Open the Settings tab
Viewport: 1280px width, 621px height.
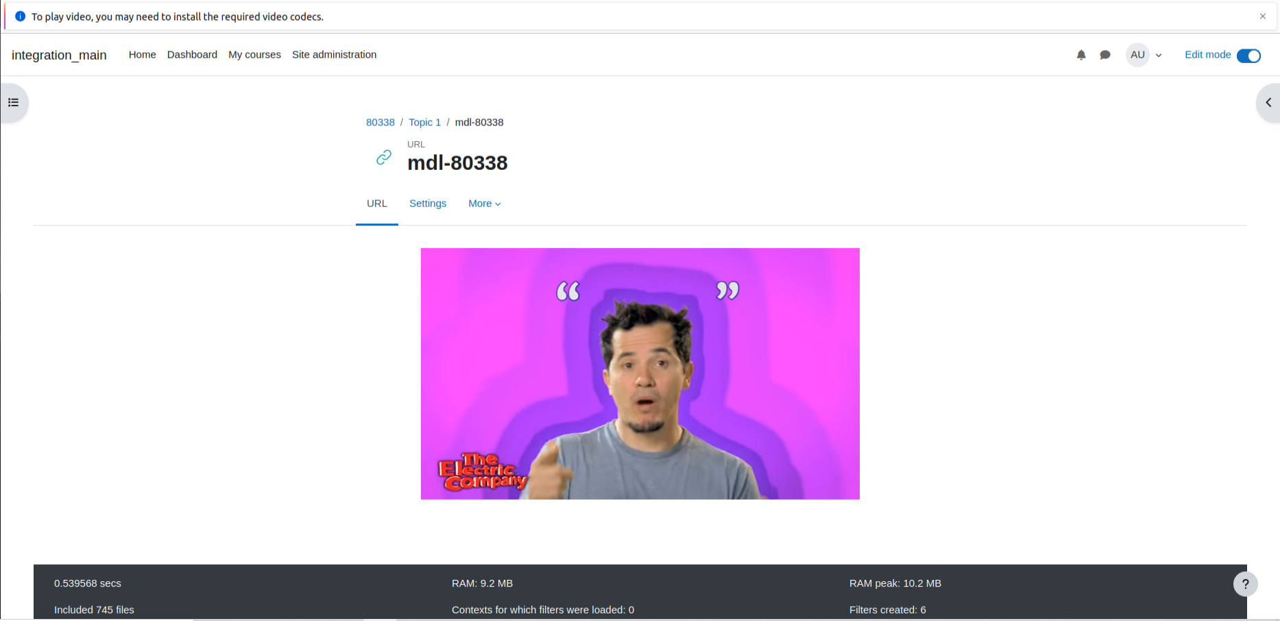pos(428,204)
